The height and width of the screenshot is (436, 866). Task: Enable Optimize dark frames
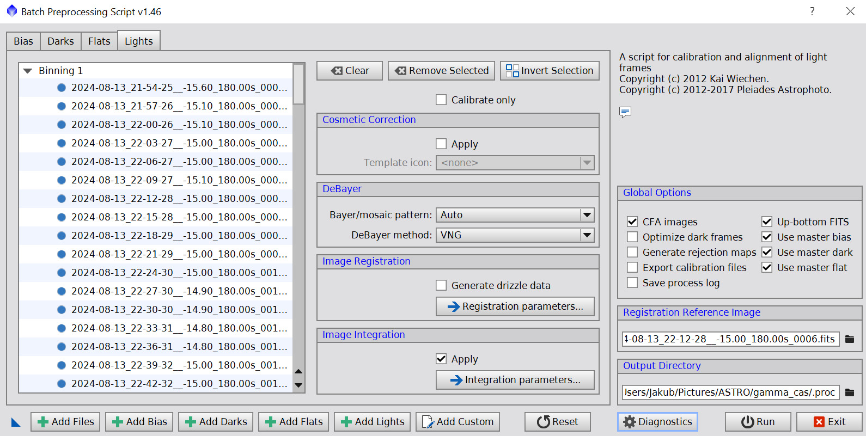pyautogui.click(x=632, y=237)
